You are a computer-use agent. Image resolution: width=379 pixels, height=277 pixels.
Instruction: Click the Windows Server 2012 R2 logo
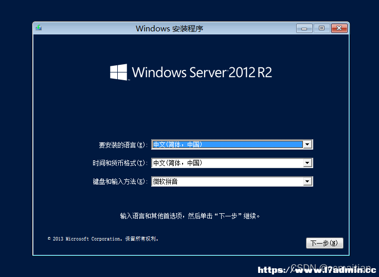(x=191, y=72)
